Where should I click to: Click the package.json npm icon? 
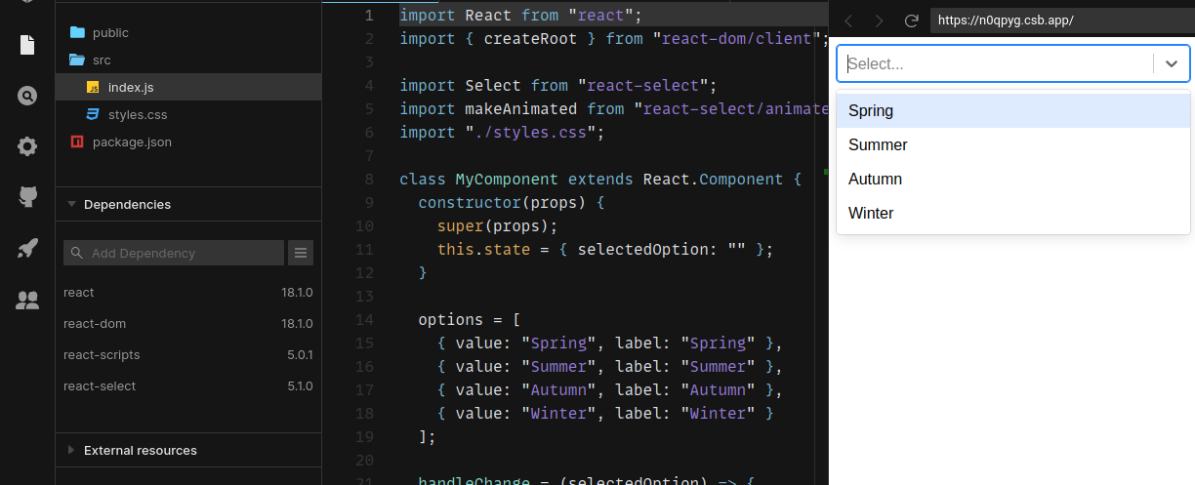coord(77,141)
